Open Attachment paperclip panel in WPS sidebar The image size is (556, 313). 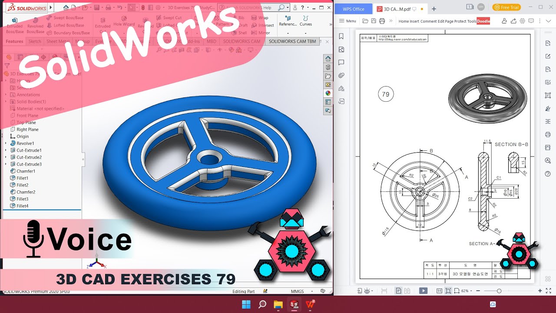tap(341, 75)
